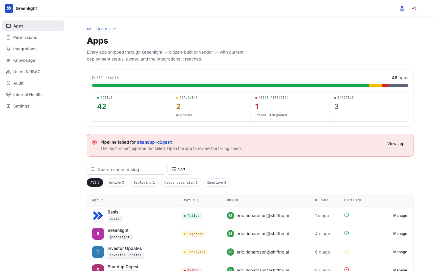This screenshot has width=434, height=271.
Task: Click the Degraded status badge
Action: [193, 234]
